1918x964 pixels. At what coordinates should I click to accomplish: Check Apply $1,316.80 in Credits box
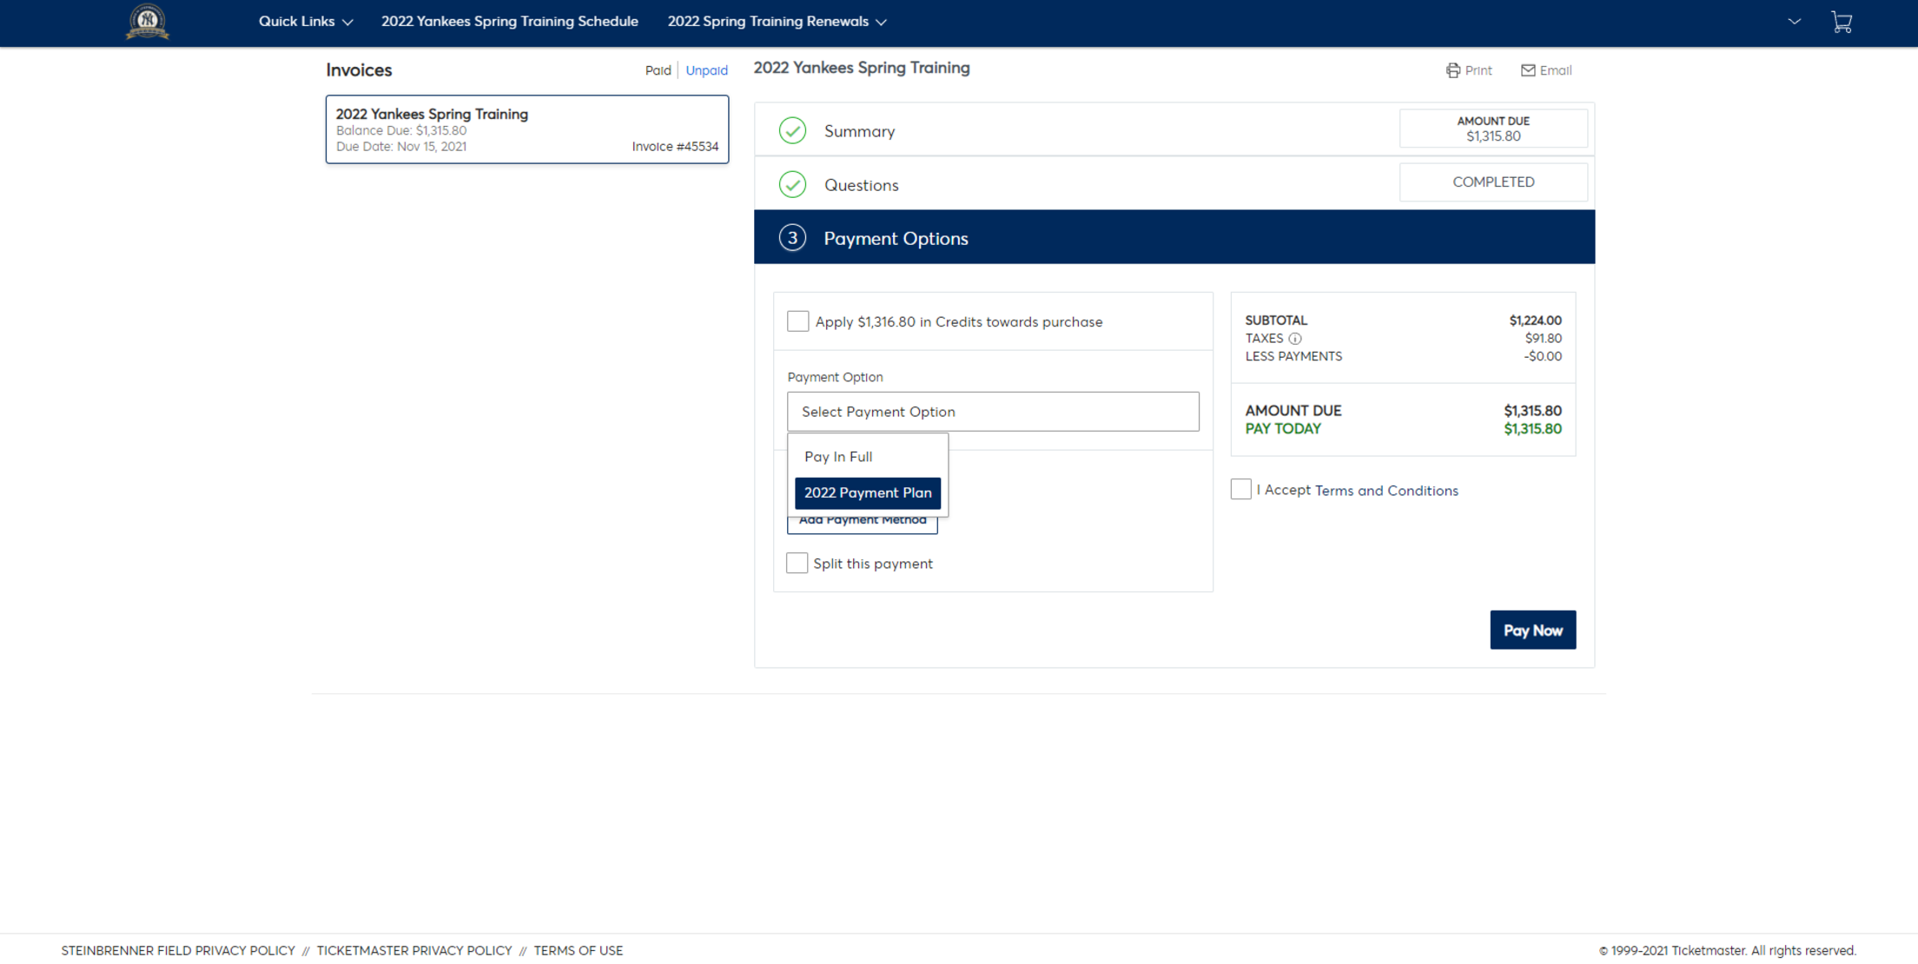point(797,321)
